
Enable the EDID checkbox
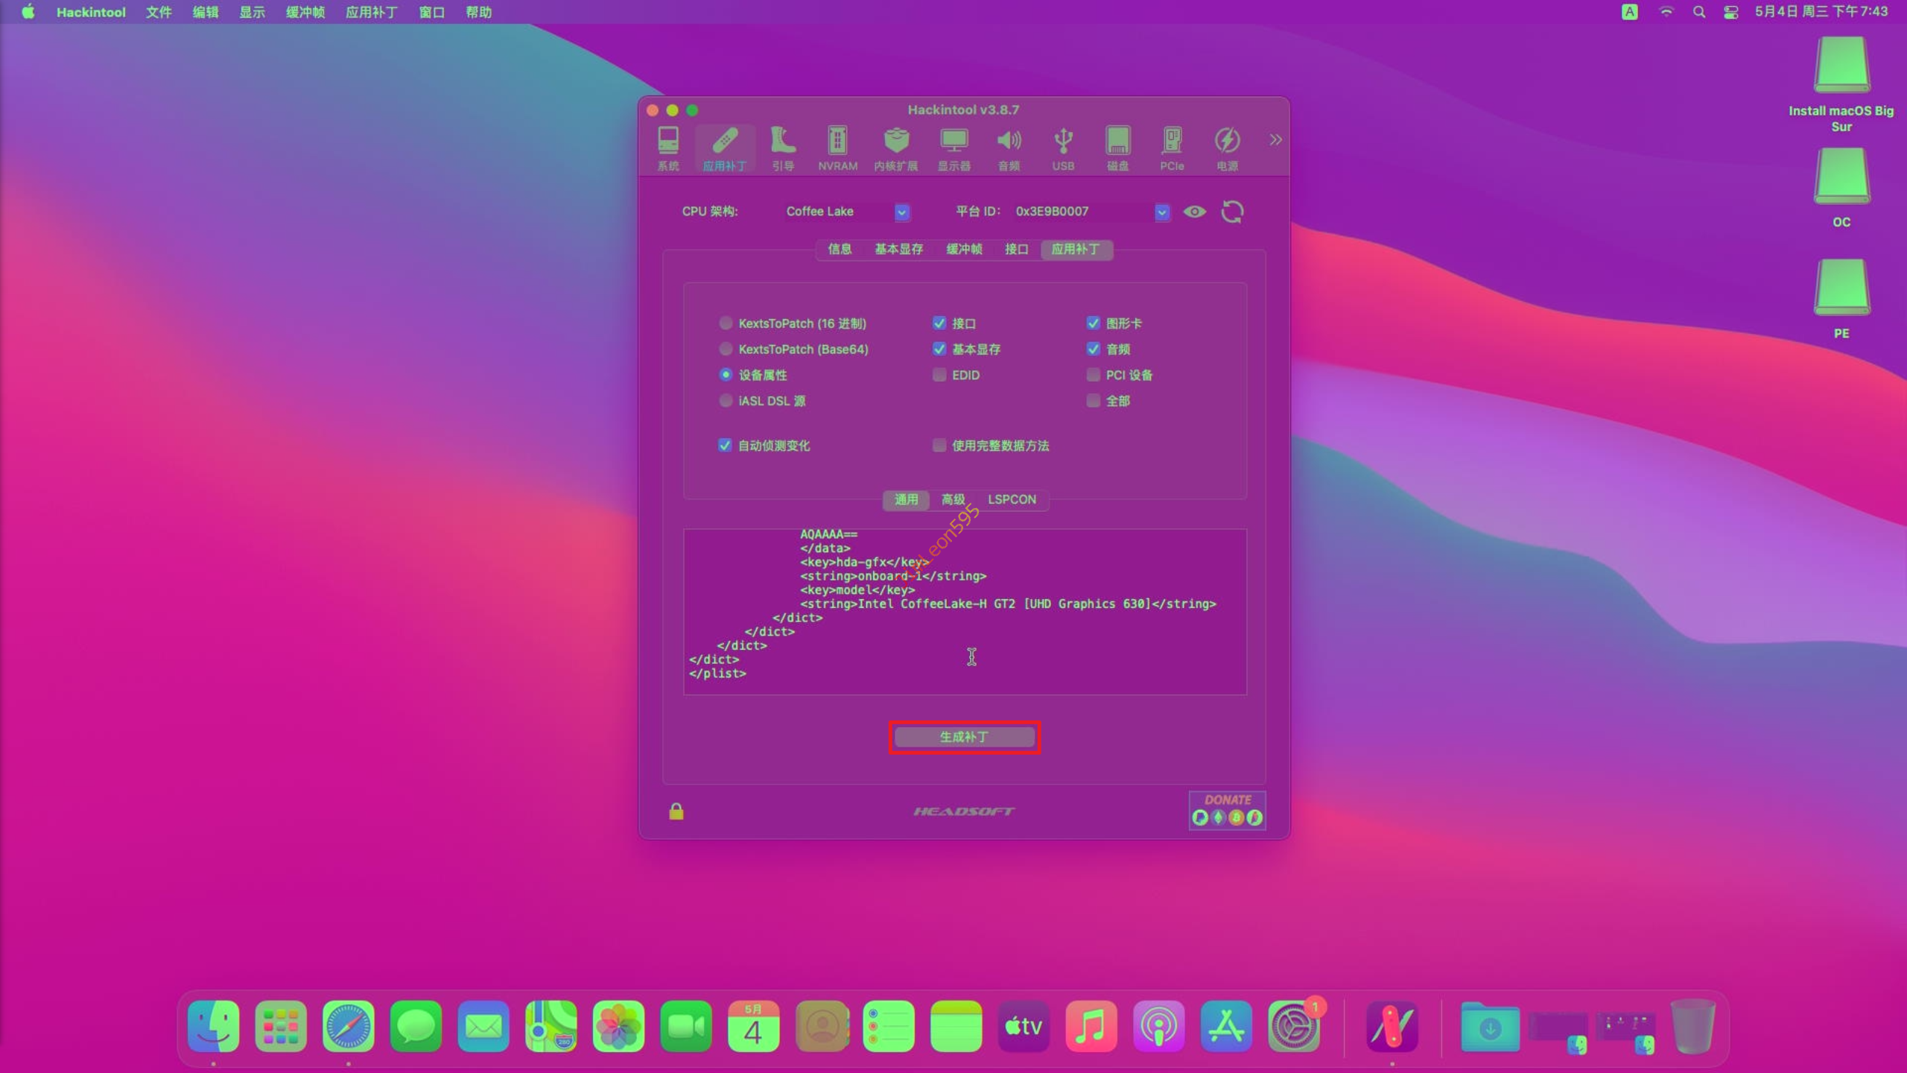coord(939,375)
